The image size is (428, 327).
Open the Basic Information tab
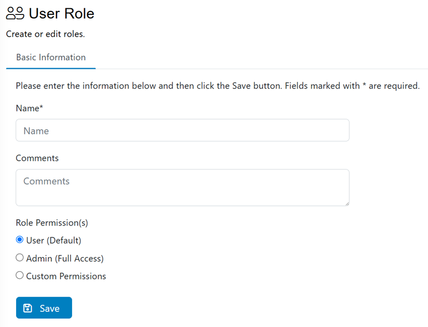[51, 57]
